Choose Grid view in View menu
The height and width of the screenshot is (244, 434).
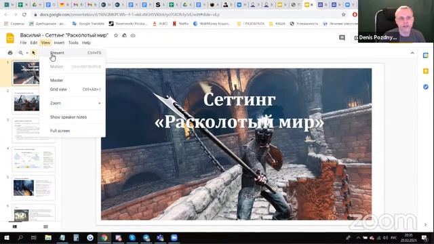[73, 89]
